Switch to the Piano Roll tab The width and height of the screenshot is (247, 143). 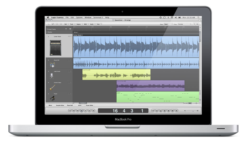tap(70, 105)
